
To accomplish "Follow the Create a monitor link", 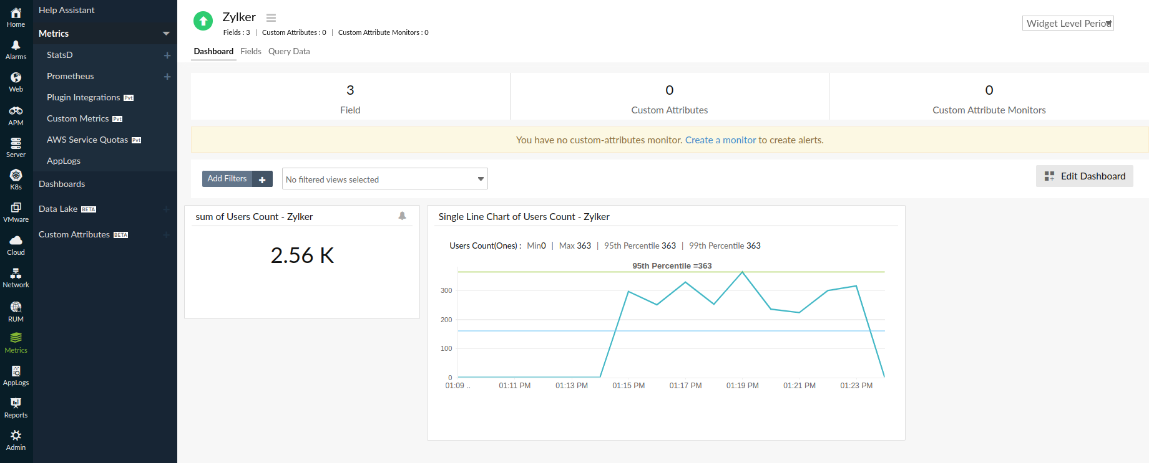I will pos(720,140).
